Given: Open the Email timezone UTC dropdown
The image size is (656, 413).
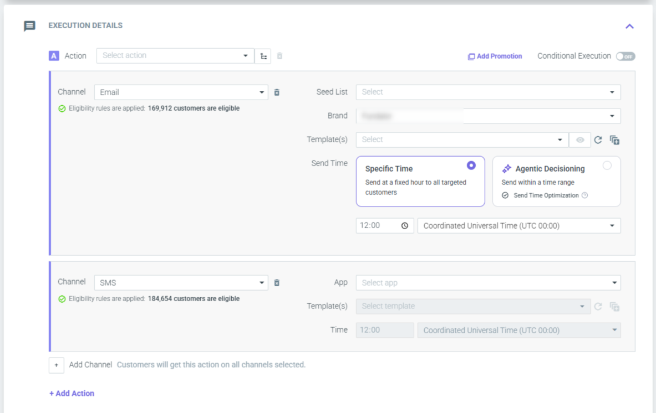Looking at the screenshot, I should pyautogui.click(x=519, y=226).
